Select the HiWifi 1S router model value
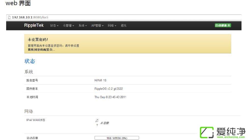The width and height of the screenshot is (248, 140). (100, 81)
